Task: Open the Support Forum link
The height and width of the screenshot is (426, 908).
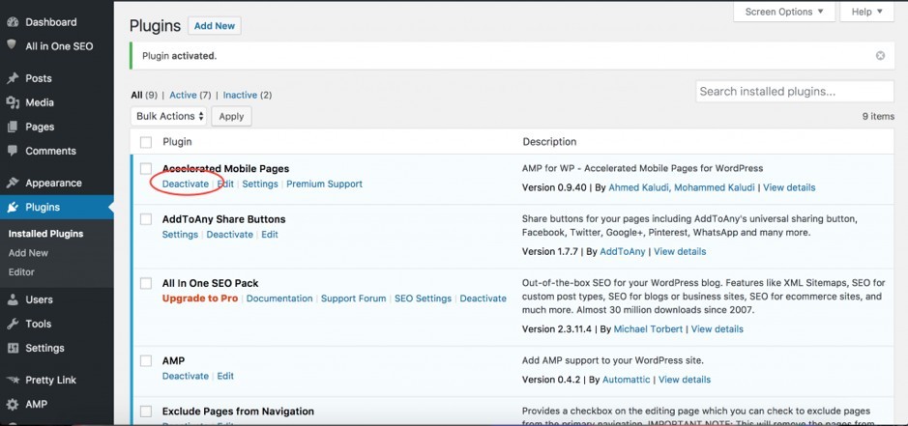Action: coord(353,298)
